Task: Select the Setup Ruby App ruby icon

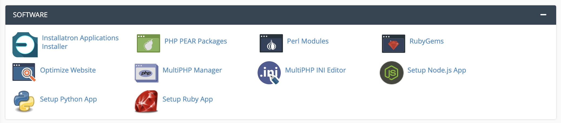Action: [146, 101]
